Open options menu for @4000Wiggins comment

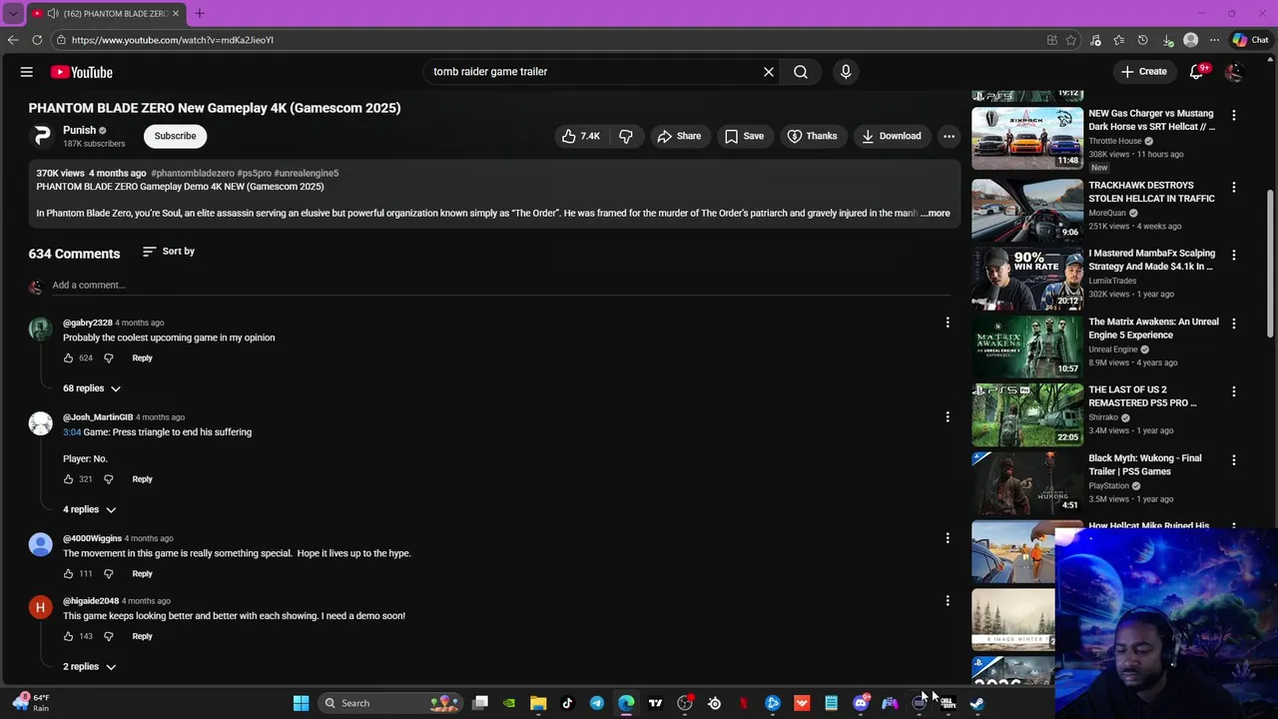[948, 538]
